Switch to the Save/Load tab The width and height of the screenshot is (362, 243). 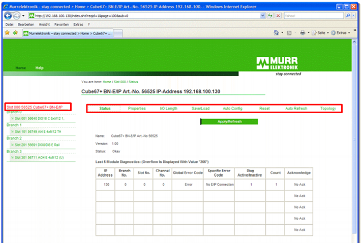click(200, 109)
